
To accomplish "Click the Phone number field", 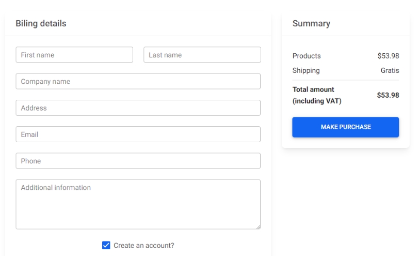I will click(x=138, y=161).
